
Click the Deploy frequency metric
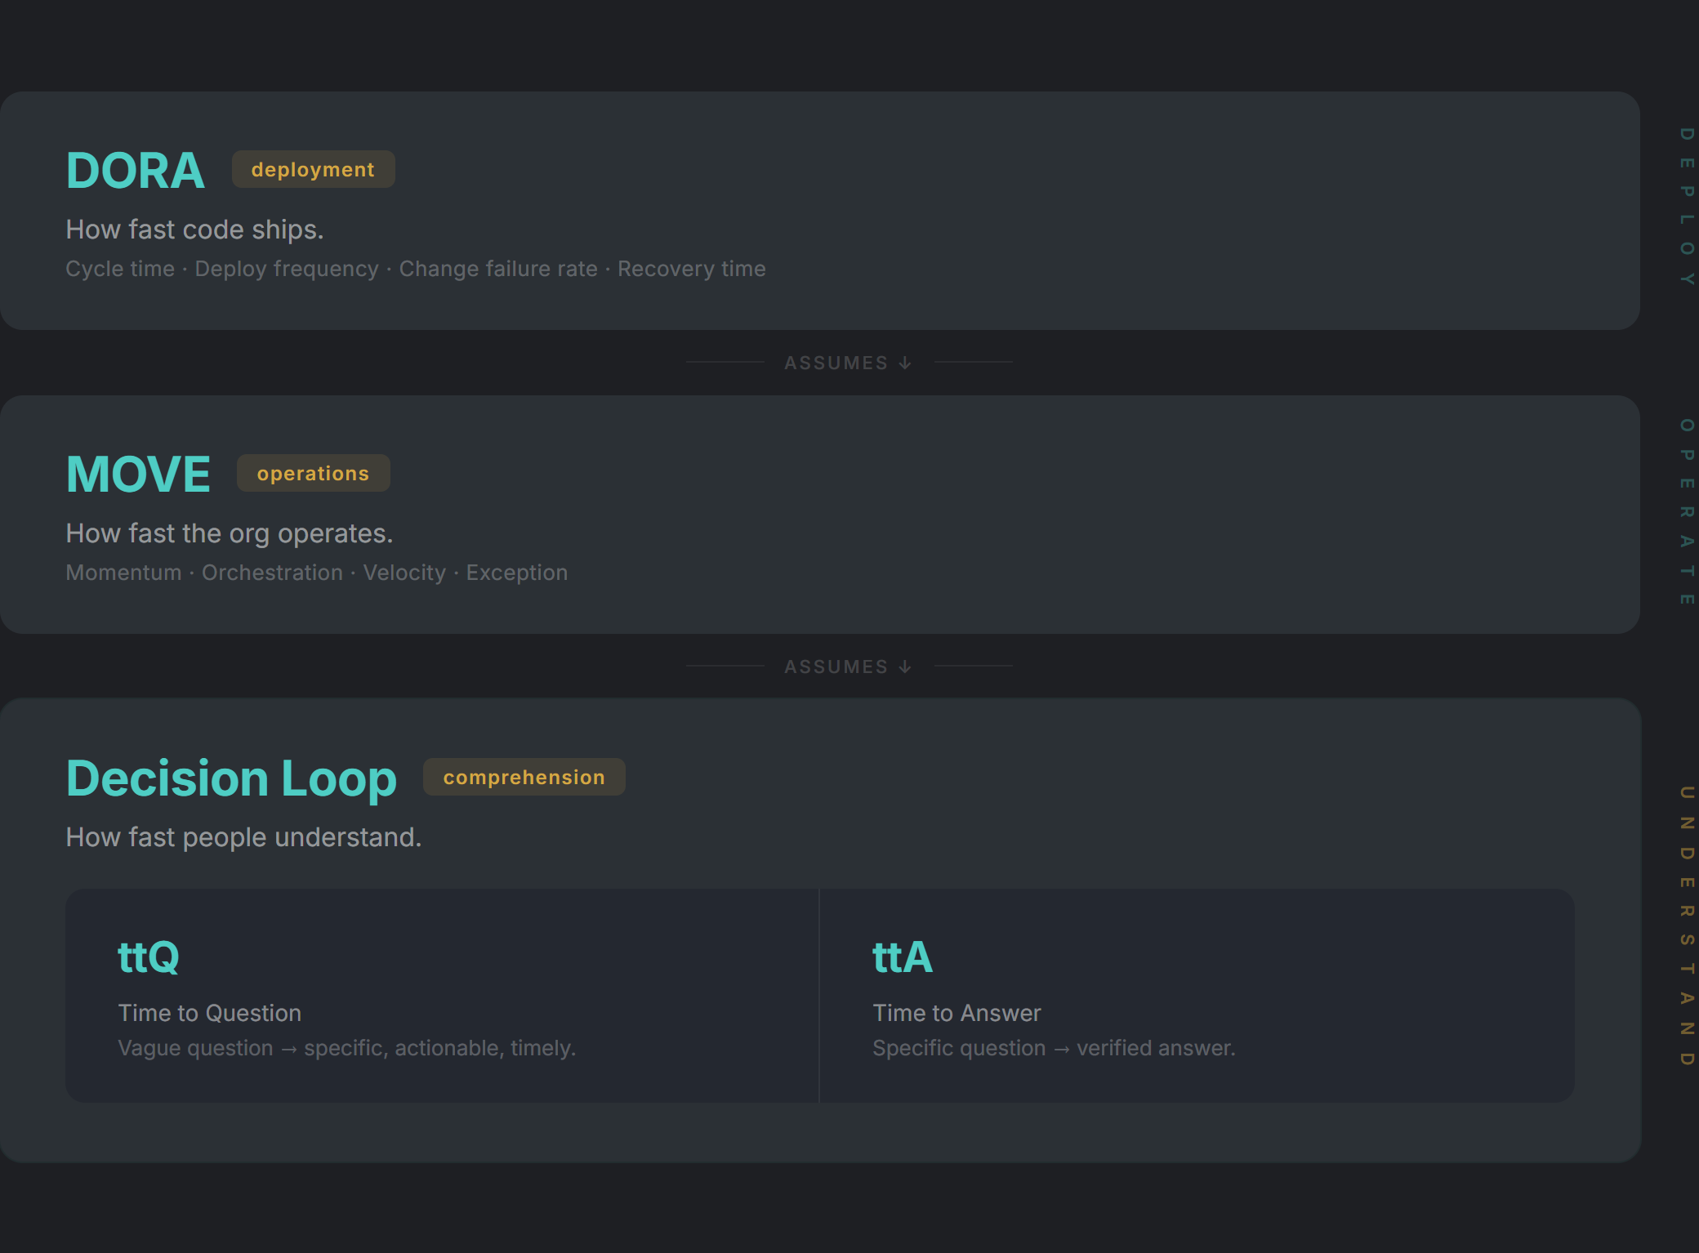(288, 268)
